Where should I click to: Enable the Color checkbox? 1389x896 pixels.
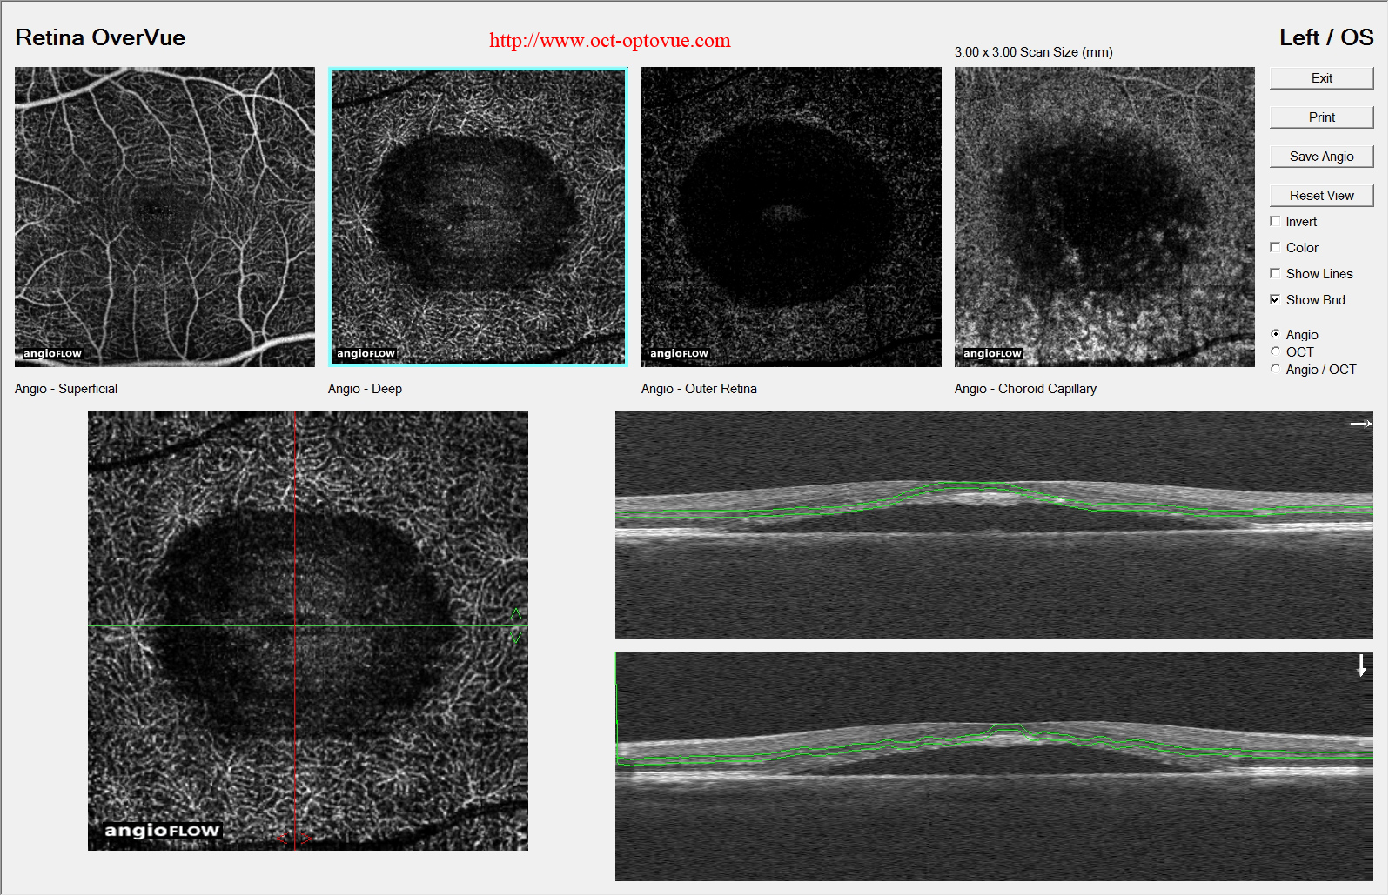[x=1275, y=248]
